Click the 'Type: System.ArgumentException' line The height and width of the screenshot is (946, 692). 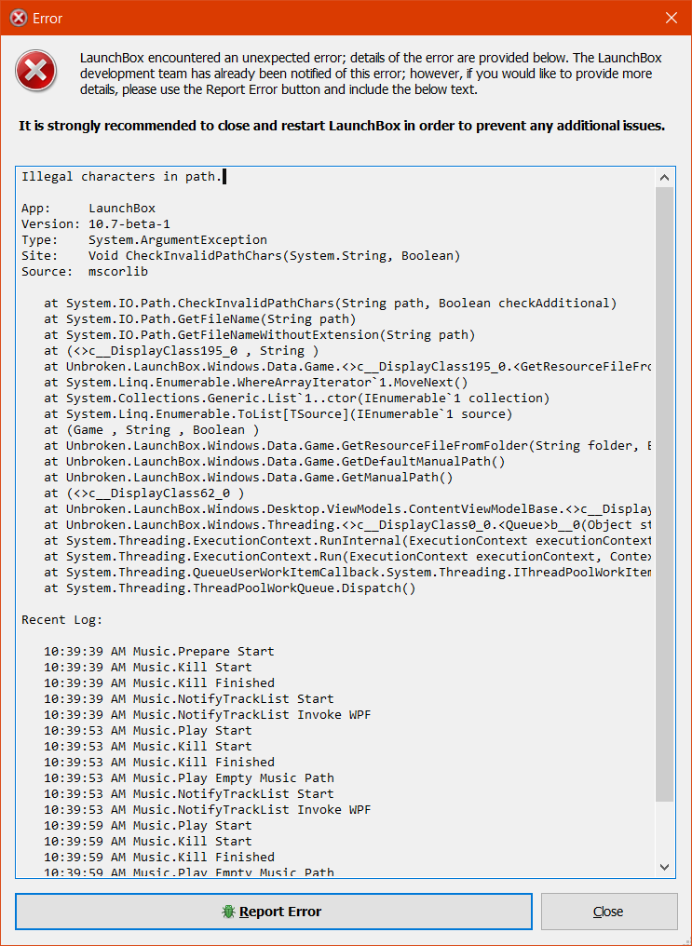click(144, 239)
